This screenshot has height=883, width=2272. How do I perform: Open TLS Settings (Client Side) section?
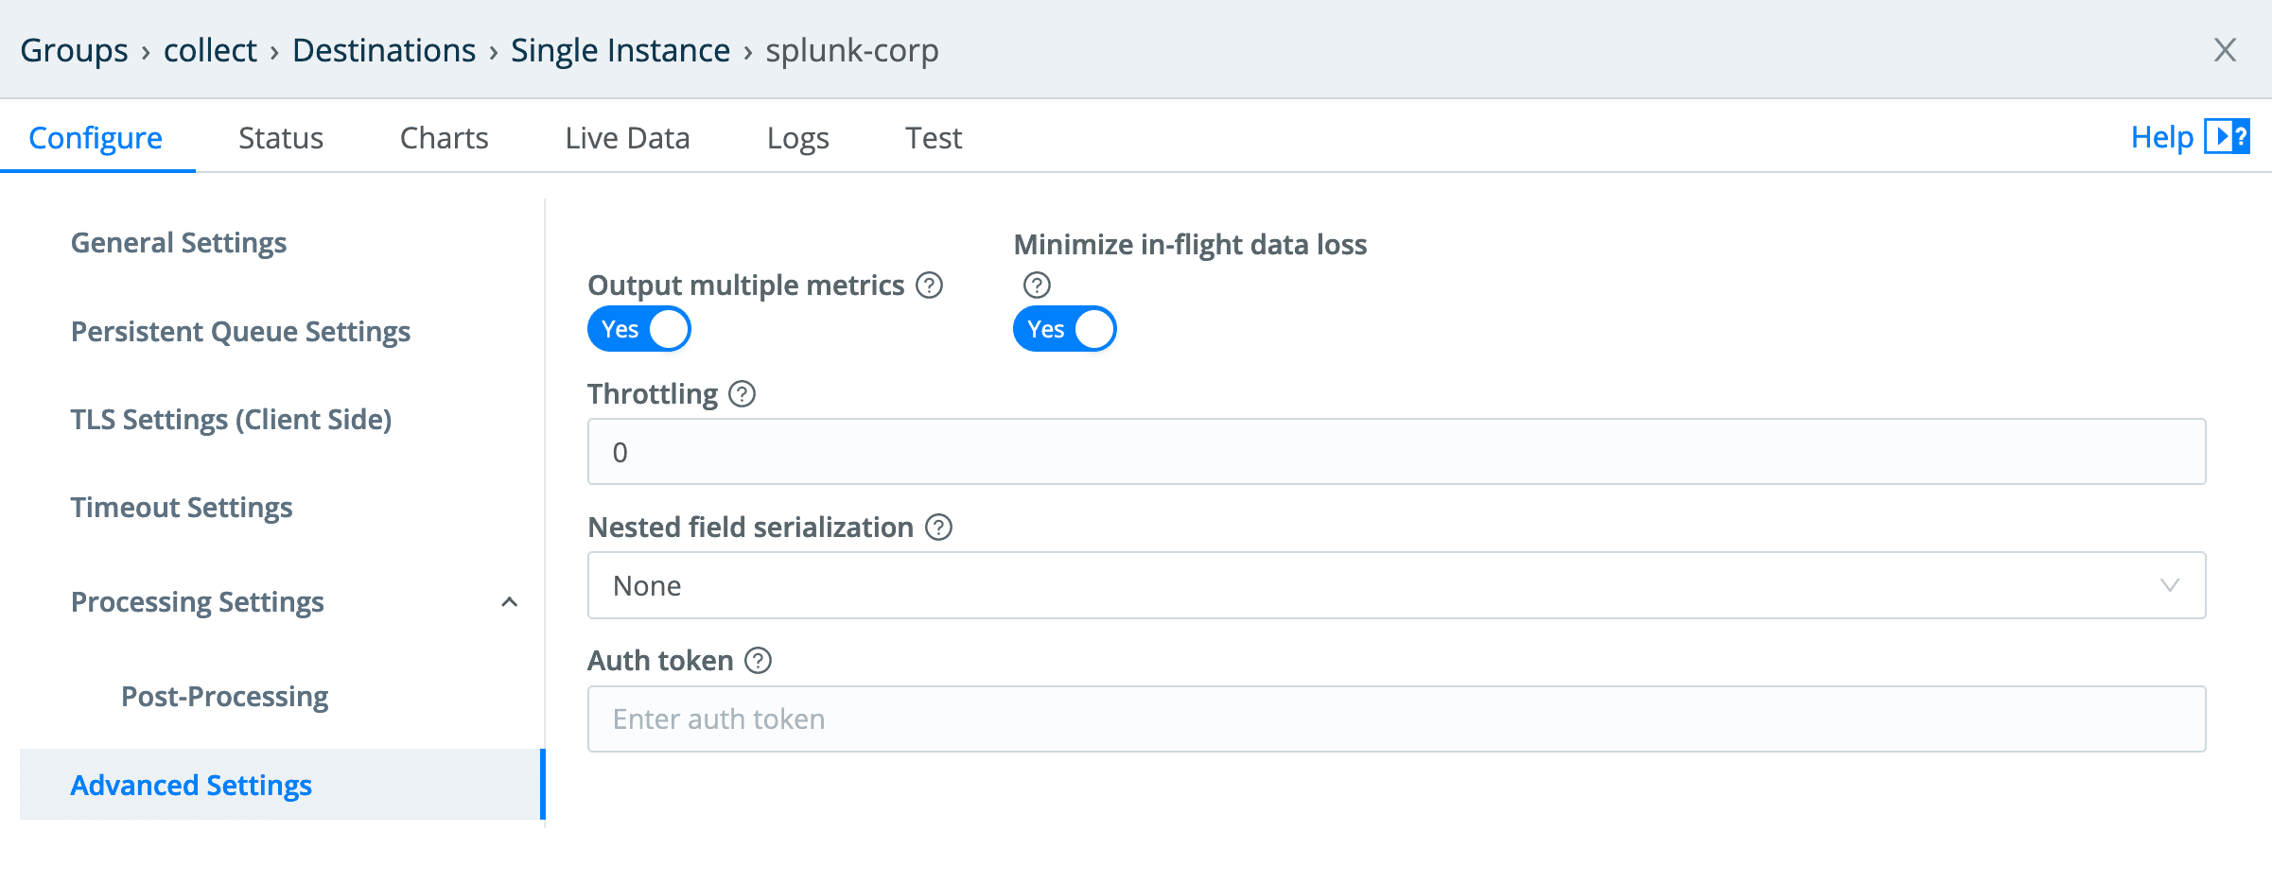click(231, 419)
